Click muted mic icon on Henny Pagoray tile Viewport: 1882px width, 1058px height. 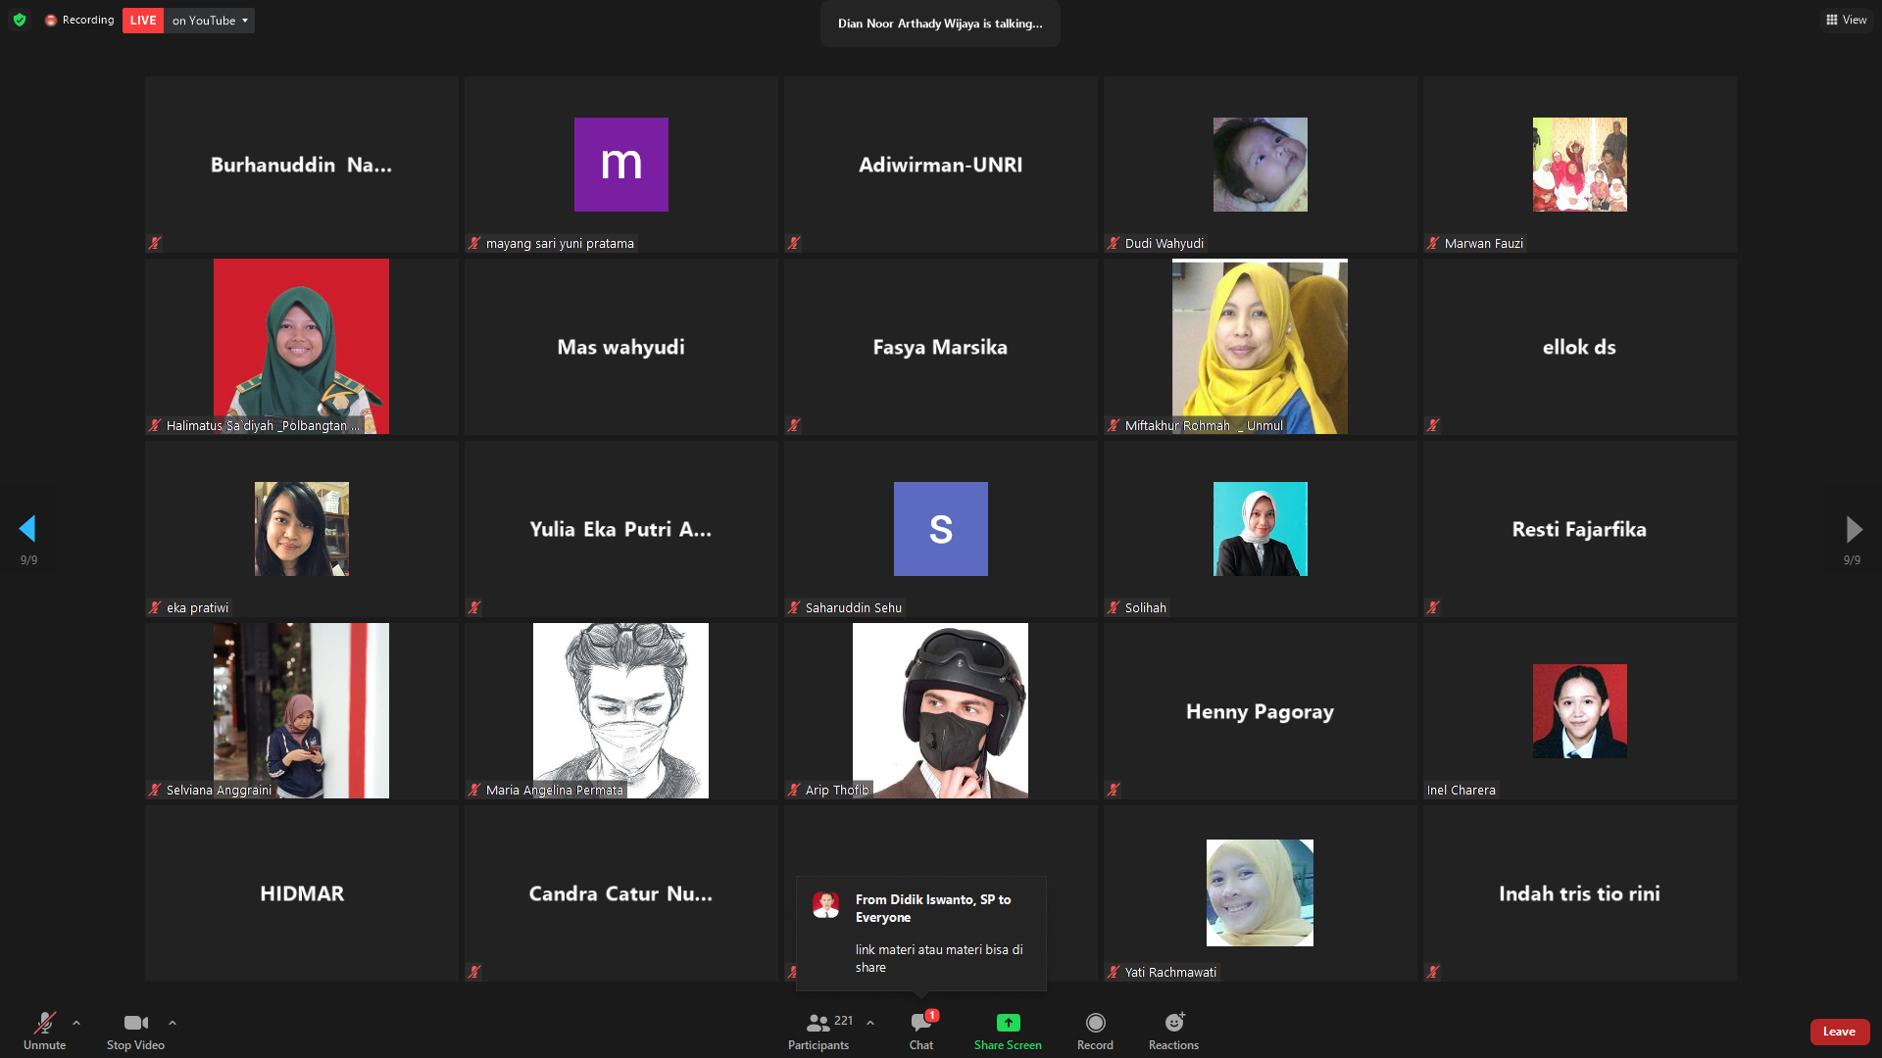[x=1114, y=790]
